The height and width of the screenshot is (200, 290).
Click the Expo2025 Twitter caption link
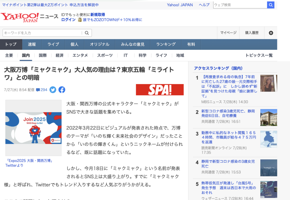pos(29,163)
